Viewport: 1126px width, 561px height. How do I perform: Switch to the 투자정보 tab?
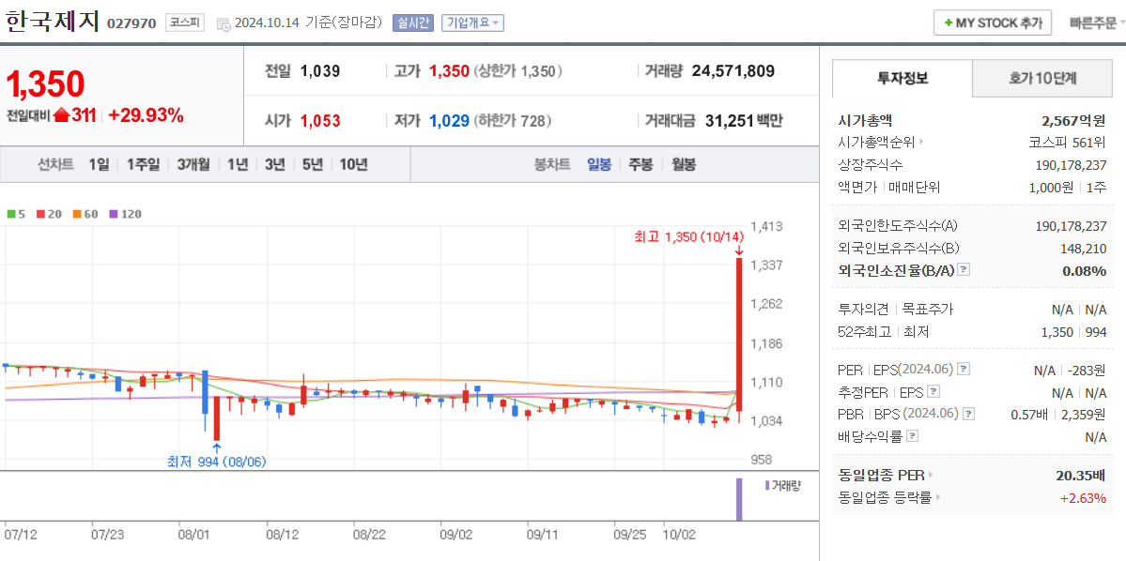902,78
